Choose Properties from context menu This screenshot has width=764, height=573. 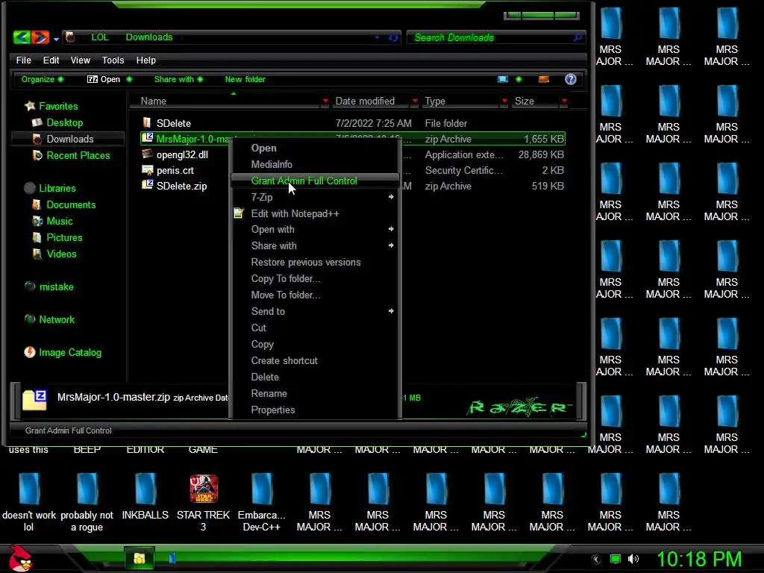point(315,410)
